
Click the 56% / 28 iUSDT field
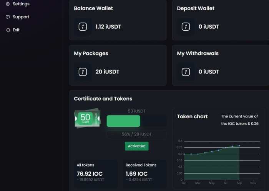click(x=136, y=134)
